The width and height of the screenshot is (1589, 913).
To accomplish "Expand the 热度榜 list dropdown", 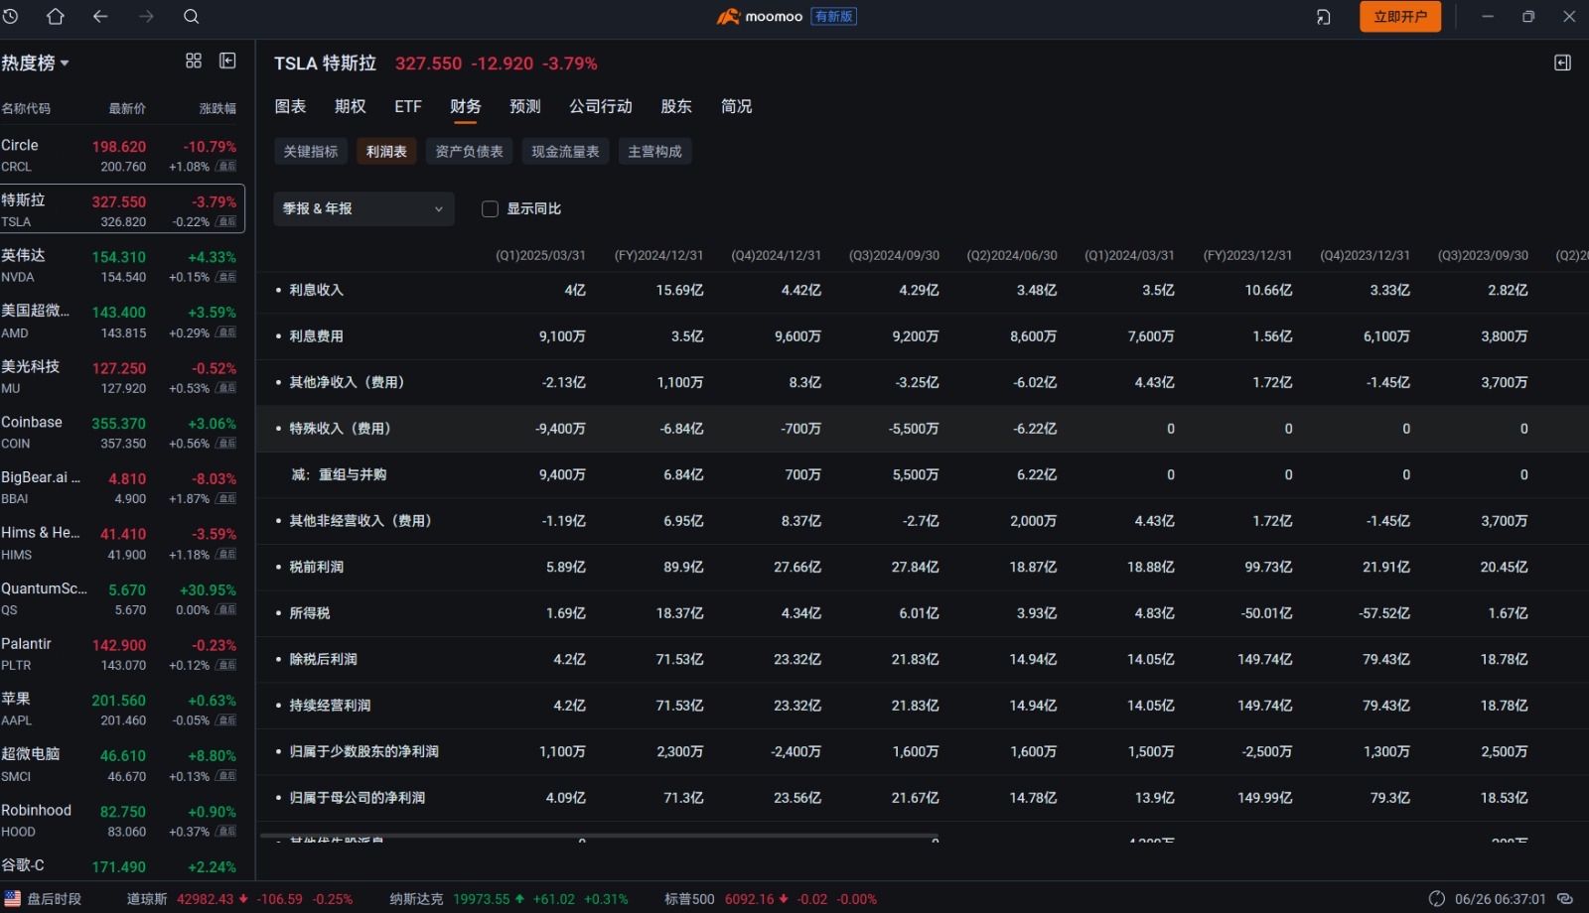I will [35, 63].
